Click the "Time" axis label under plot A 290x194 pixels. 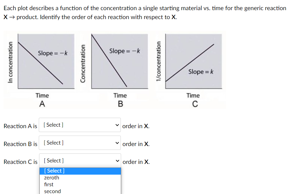click(x=42, y=95)
